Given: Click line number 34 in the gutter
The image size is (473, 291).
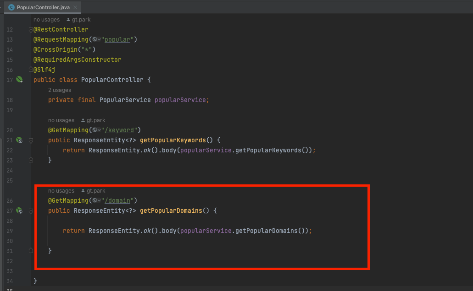Looking at the screenshot, I should tap(10, 281).
